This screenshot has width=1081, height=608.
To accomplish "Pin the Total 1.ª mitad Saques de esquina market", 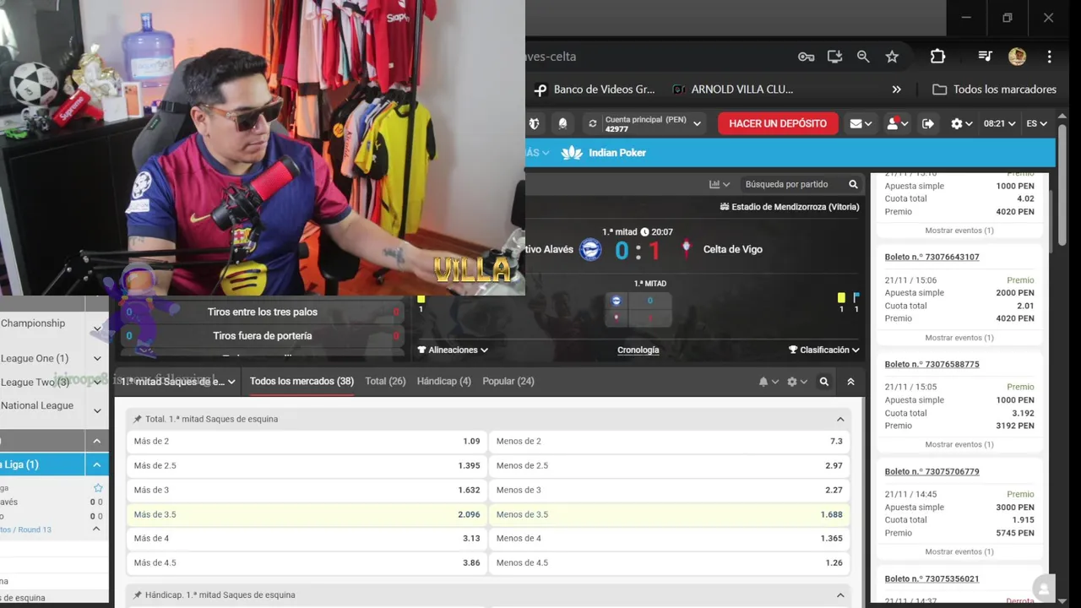I will (x=138, y=419).
